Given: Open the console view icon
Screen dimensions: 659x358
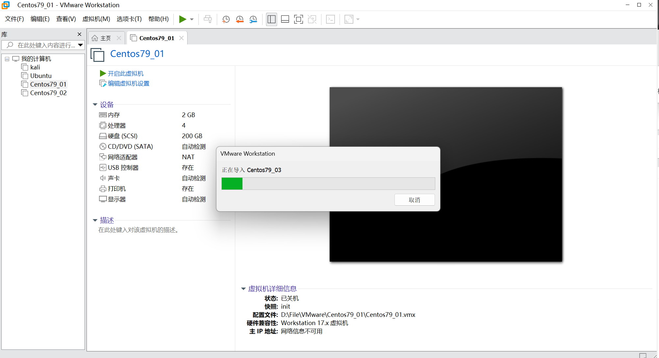Looking at the screenshot, I should [x=330, y=19].
